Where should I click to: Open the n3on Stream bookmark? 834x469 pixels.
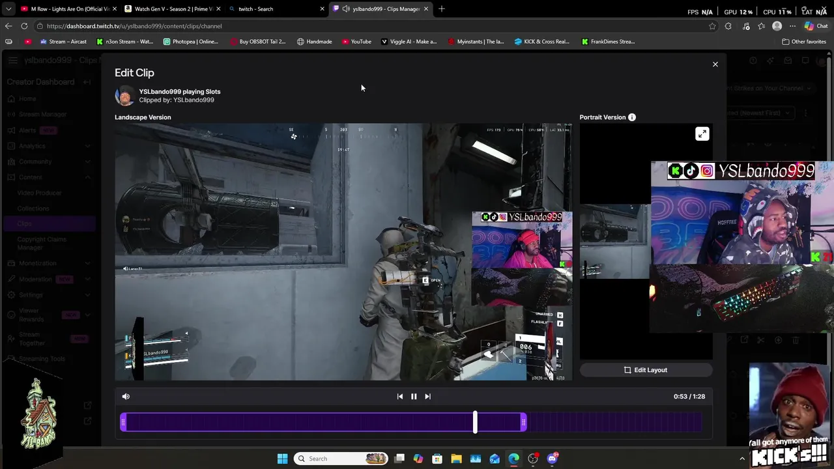[124, 42]
